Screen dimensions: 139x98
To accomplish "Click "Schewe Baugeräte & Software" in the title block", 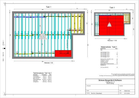I will point(110,80).
